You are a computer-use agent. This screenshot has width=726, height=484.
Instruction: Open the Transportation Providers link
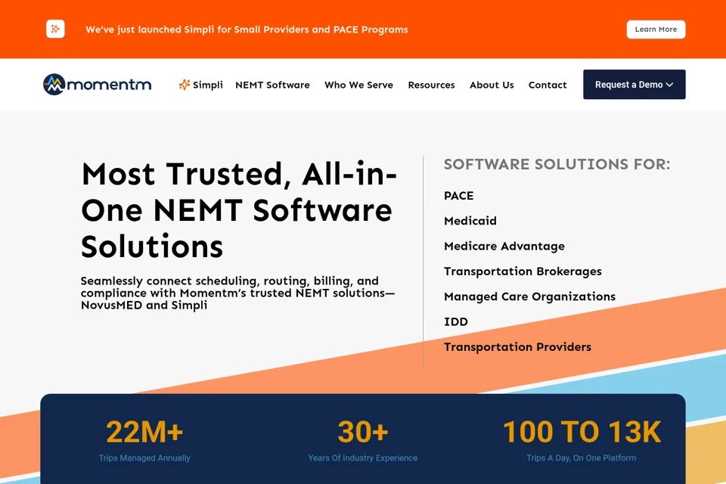517,347
